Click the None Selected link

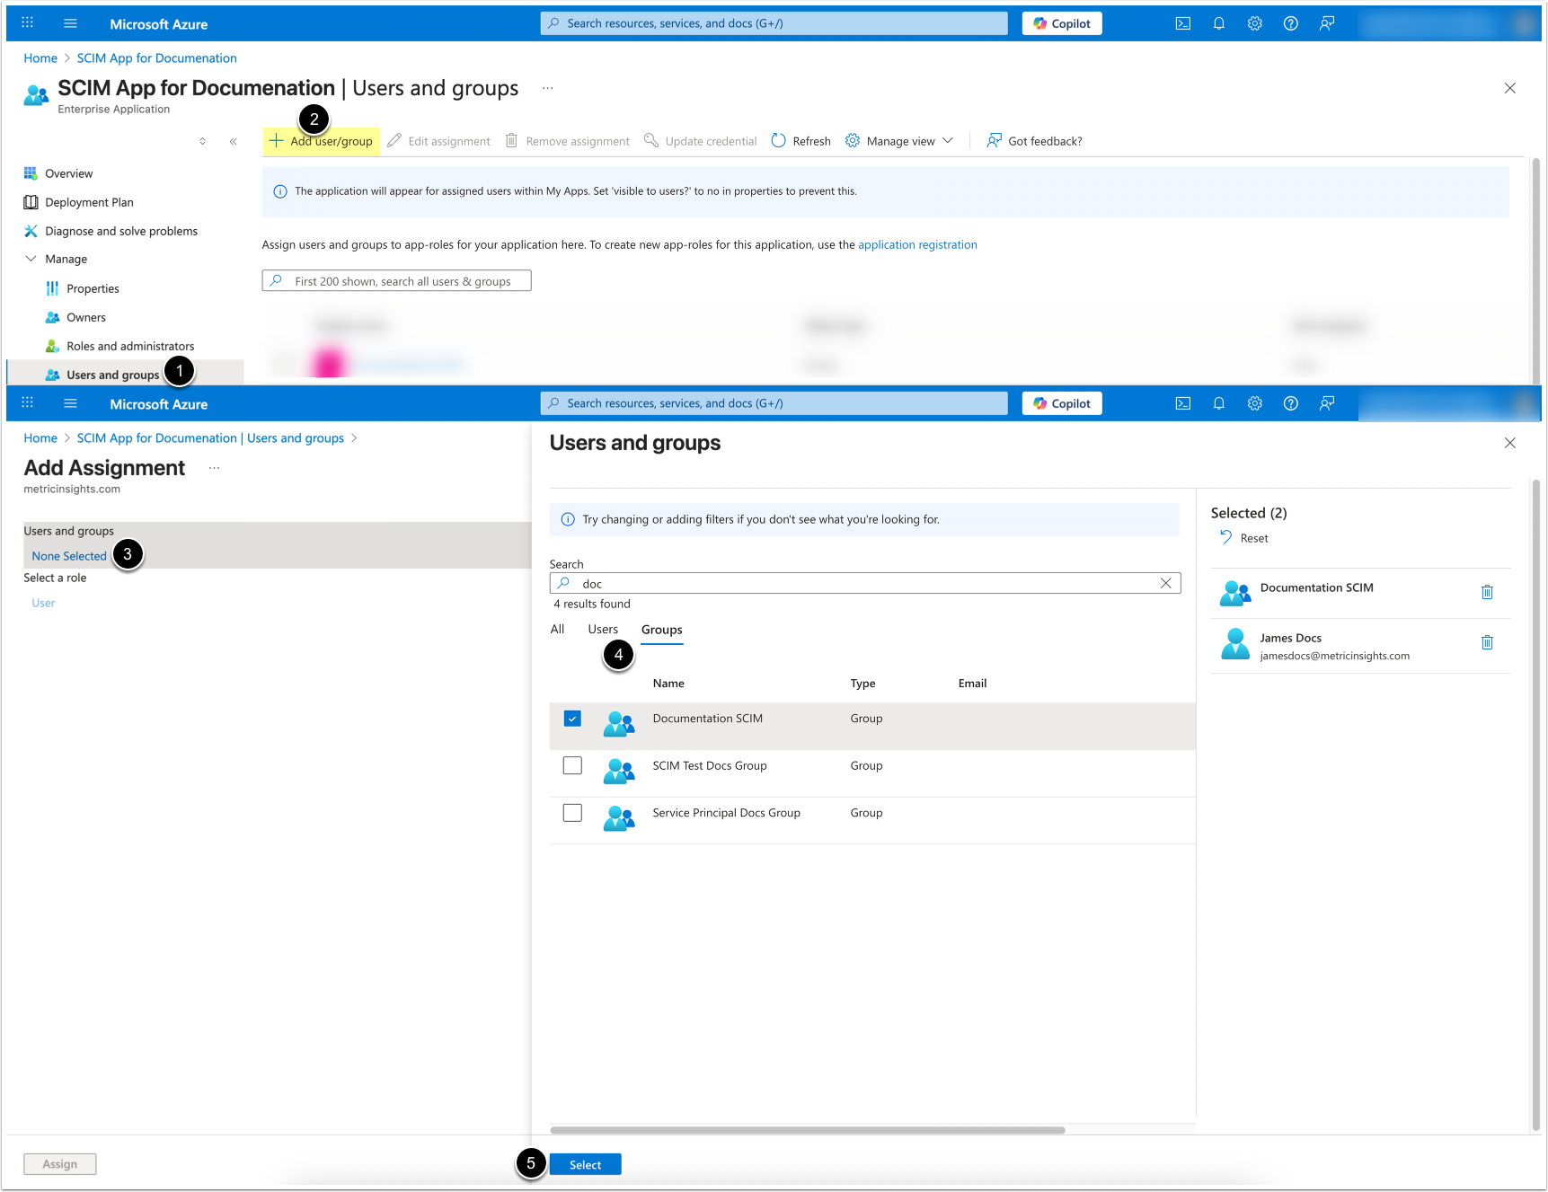(x=69, y=556)
